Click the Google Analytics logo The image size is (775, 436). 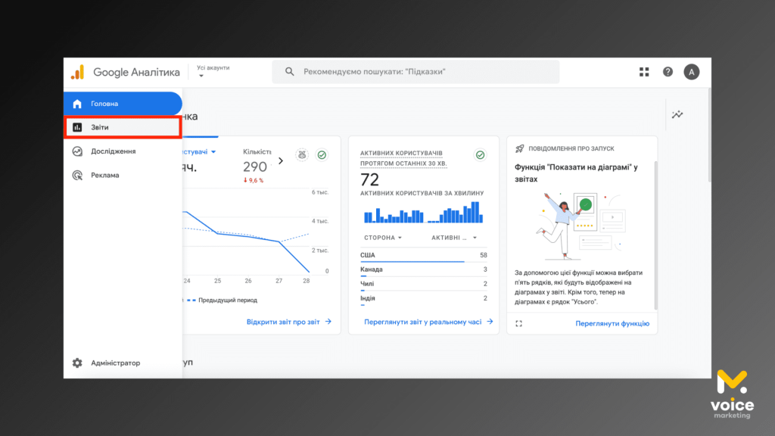tap(78, 72)
